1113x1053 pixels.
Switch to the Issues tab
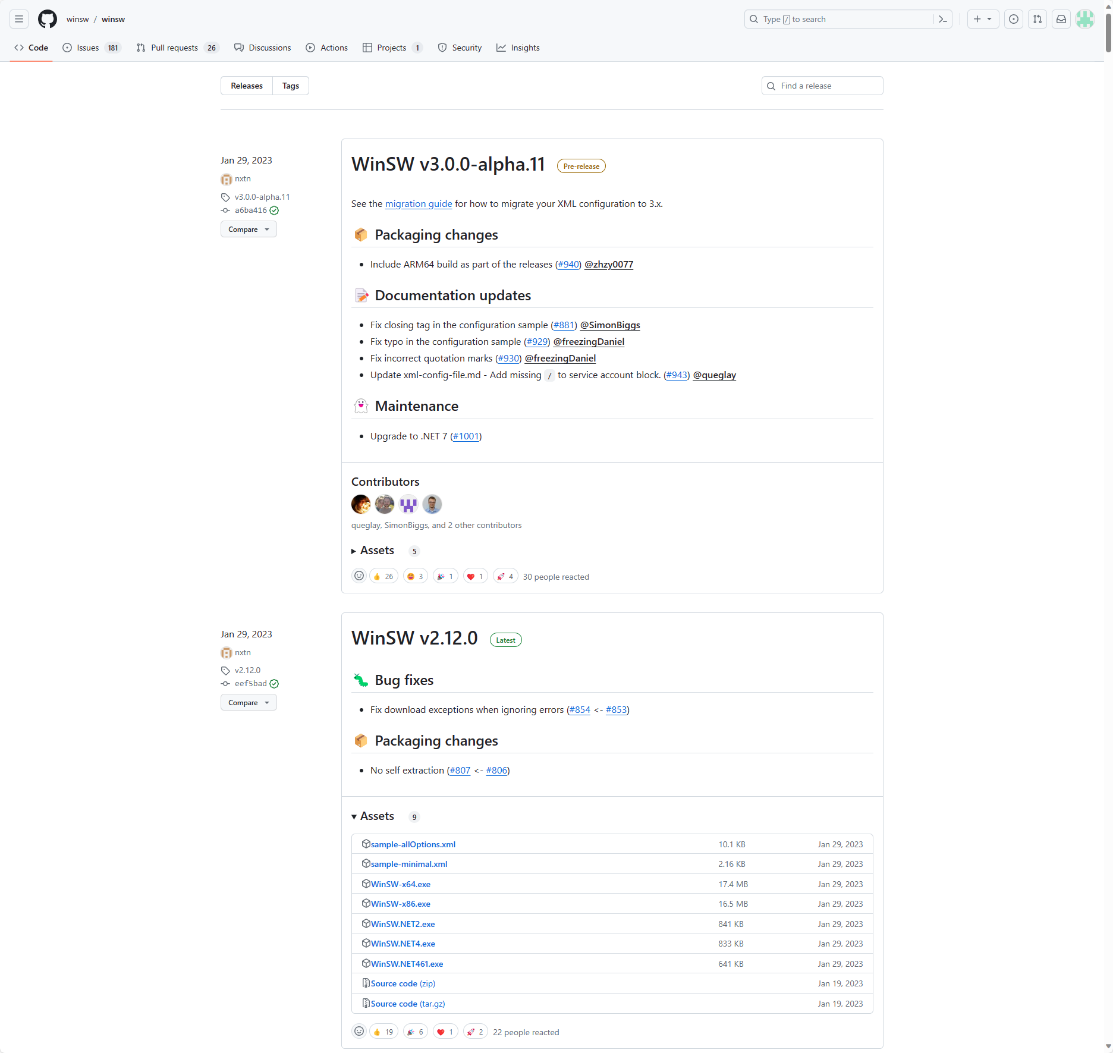pyautogui.click(x=92, y=48)
